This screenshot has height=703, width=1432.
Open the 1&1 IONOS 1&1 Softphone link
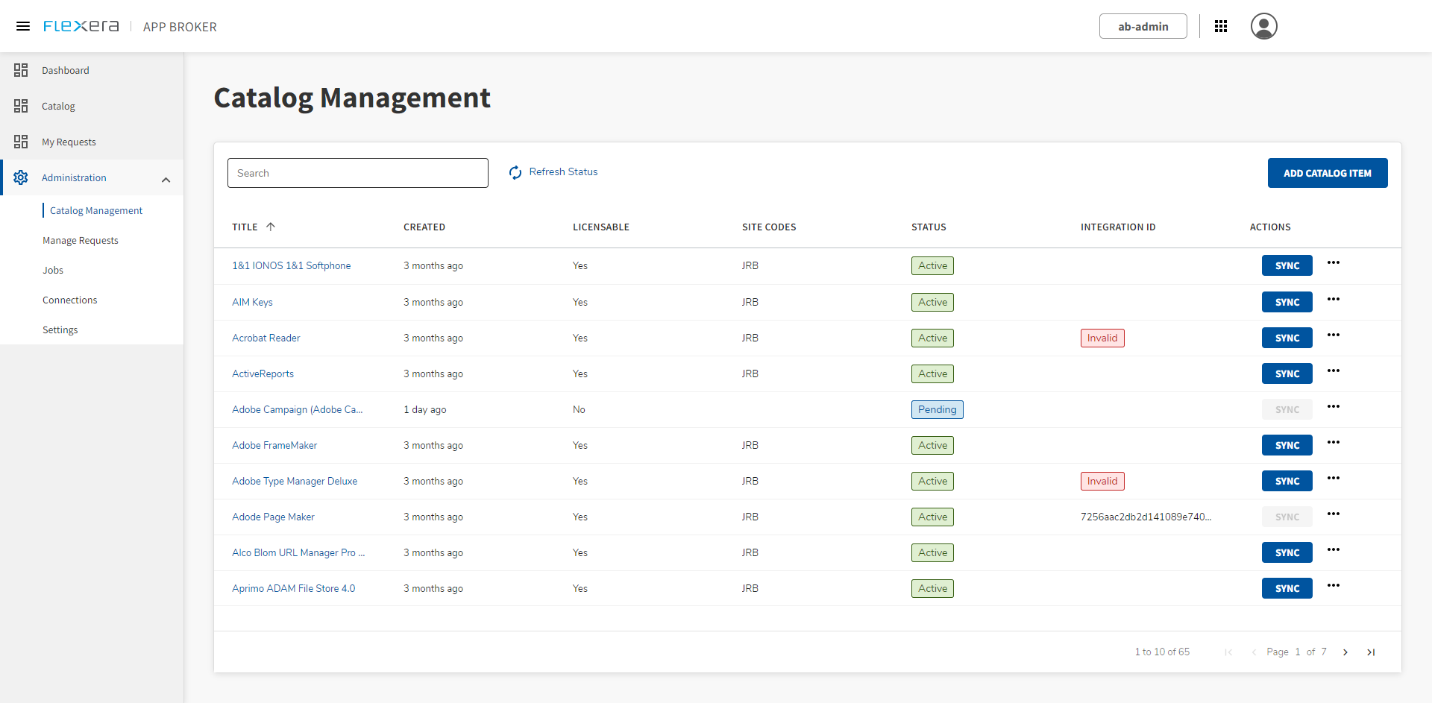coord(292,265)
